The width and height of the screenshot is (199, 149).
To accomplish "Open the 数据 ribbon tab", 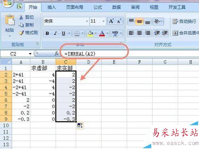I will [116, 7].
